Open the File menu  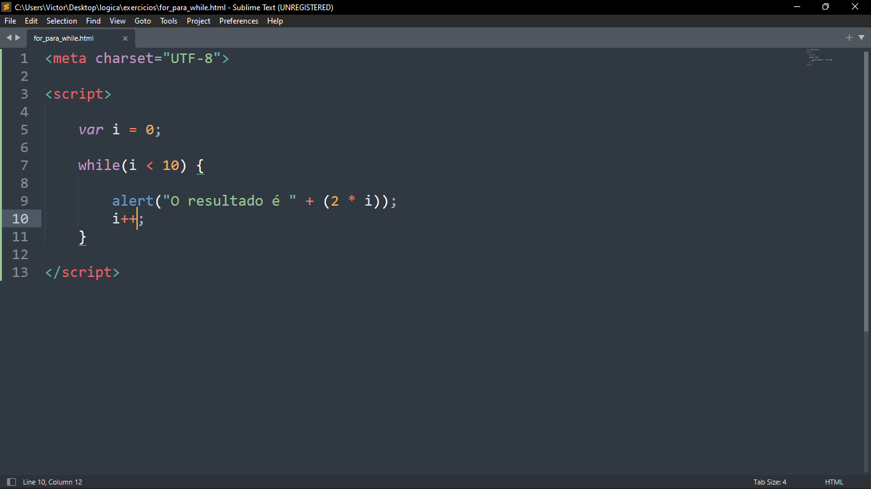point(10,21)
